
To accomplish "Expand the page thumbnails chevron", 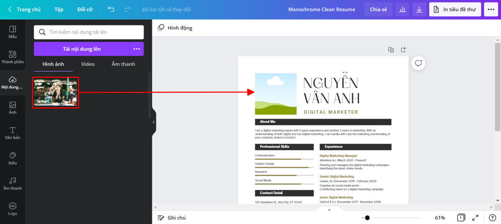I will [x=329, y=210].
